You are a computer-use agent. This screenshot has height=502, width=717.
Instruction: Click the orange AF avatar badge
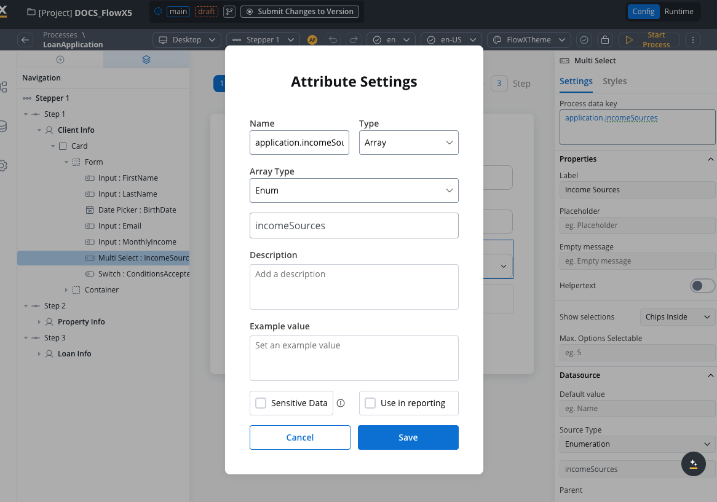tap(312, 40)
